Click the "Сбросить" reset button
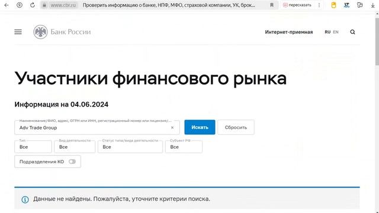 [x=236, y=127]
